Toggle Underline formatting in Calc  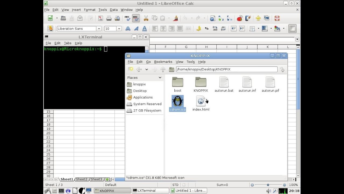145,29
